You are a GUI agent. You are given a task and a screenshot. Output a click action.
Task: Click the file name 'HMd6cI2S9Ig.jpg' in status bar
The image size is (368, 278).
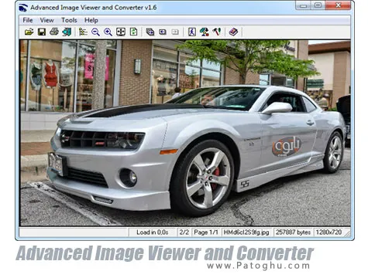point(246,232)
